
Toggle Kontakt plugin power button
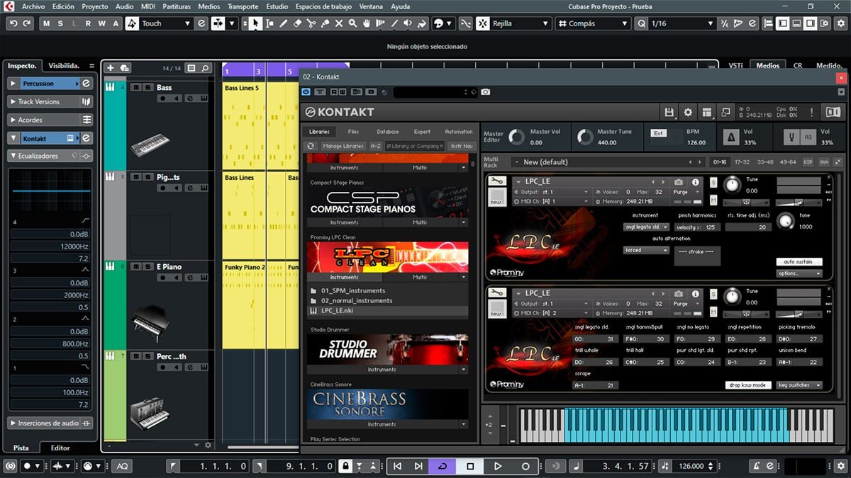tap(306, 92)
